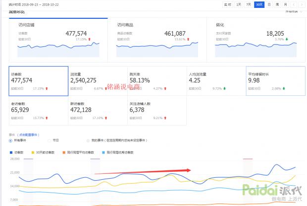Click the 461,087 product visitors value

pyautogui.click(x=175, y=34)
